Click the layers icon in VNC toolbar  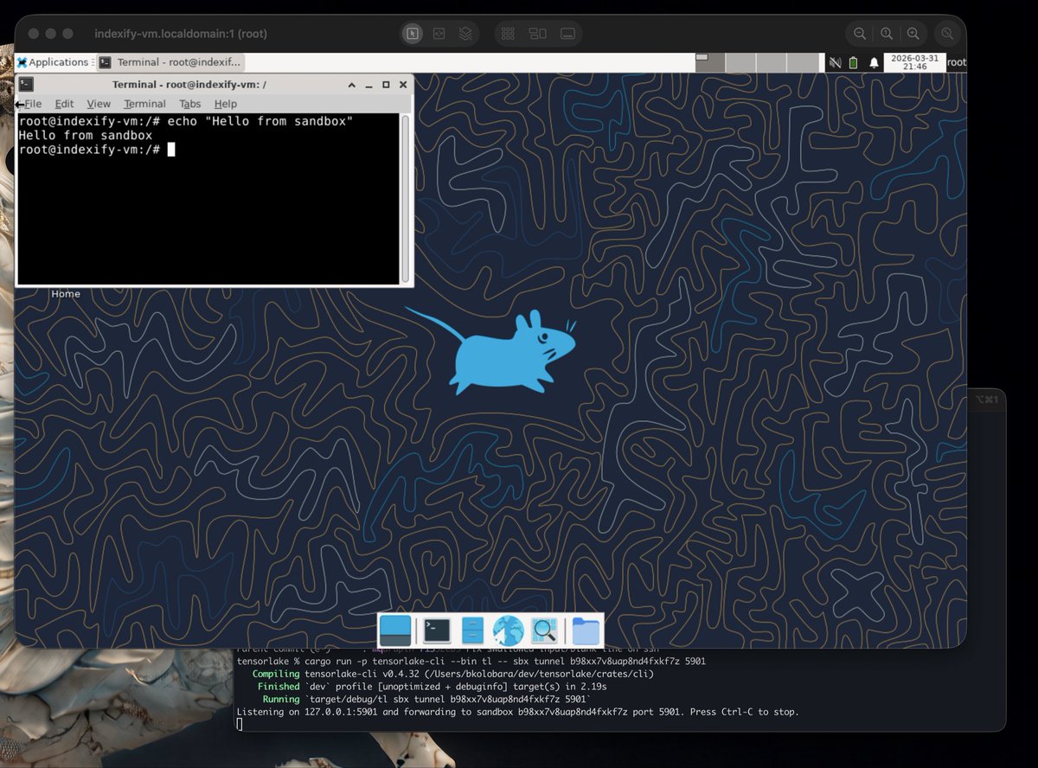(465, 34)
